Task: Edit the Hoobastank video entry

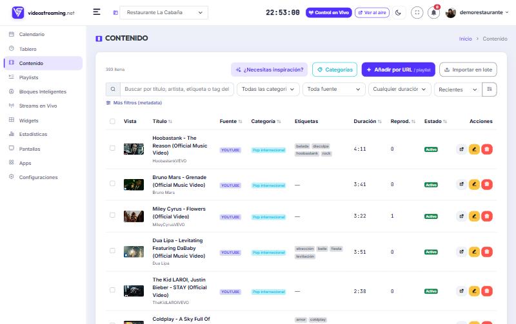Action: 474,149
